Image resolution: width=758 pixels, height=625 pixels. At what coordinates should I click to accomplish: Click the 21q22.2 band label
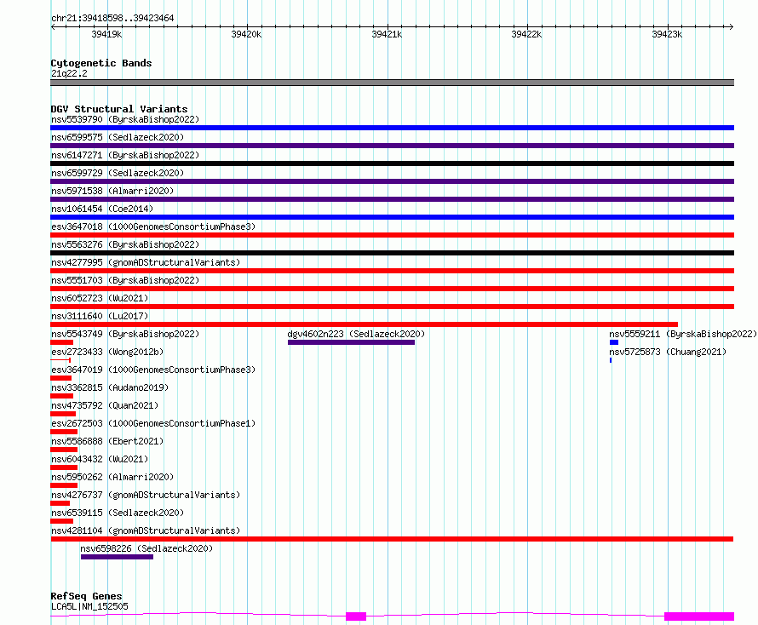[x=69, y=73]
